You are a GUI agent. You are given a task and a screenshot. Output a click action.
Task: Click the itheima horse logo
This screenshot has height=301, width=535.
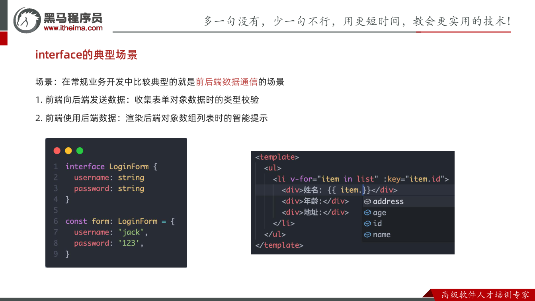[27, 20]
